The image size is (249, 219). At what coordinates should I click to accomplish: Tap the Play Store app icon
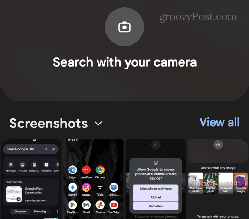tap(72, 205)
